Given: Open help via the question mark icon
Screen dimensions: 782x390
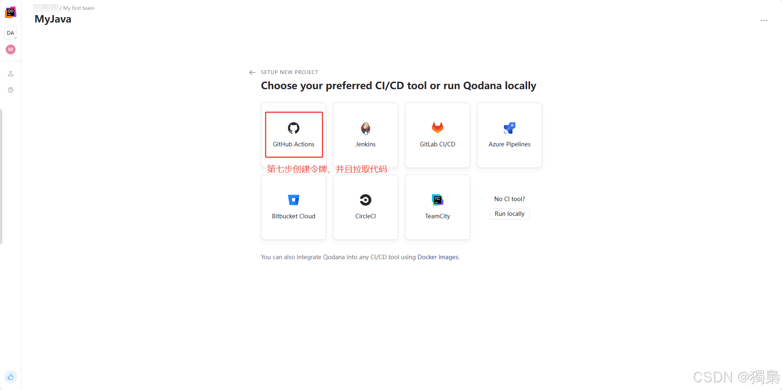Looking at the screenshot, I should 10,90.
